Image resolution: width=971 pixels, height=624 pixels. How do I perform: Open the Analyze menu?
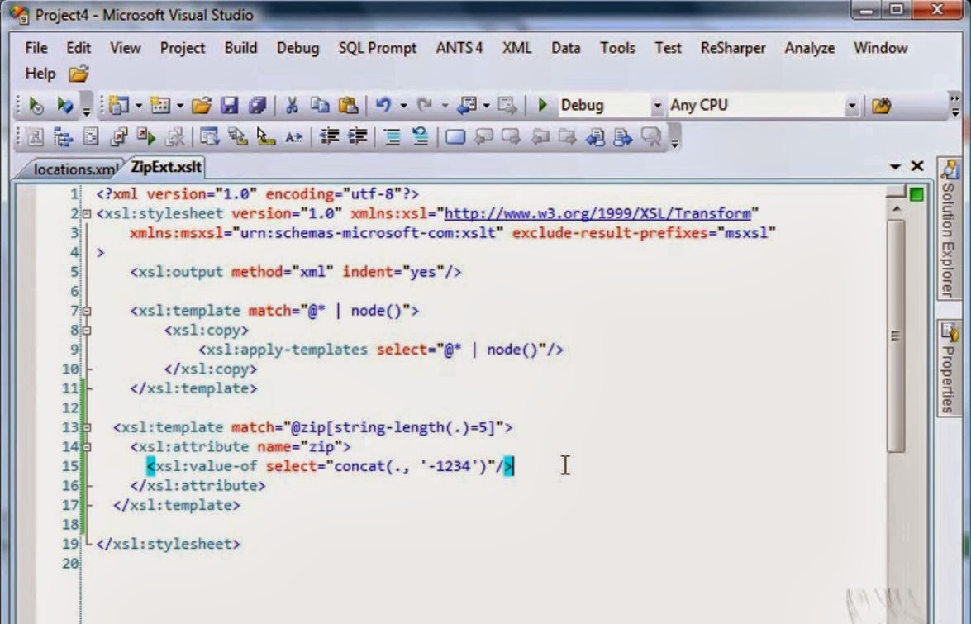[x=810, y=48]
